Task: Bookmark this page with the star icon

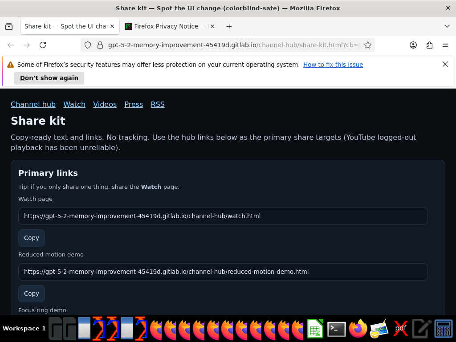Action: 367,45
